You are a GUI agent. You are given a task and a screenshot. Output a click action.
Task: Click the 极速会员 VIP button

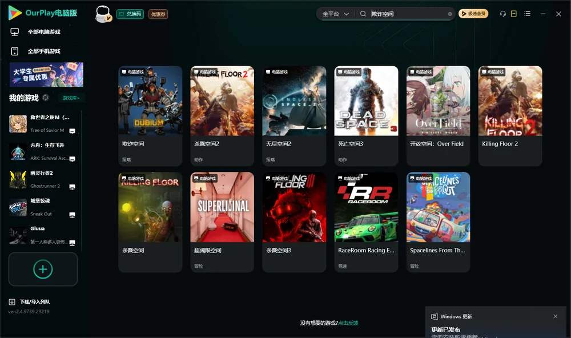coord(473,14)
